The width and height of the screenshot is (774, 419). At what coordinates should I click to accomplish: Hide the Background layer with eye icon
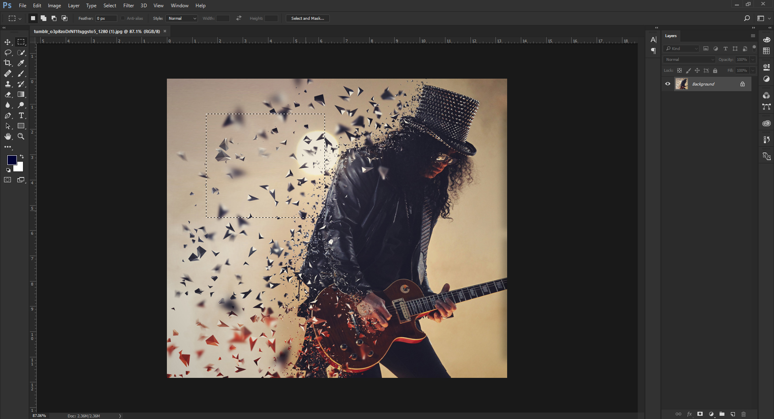pos(668,84)
